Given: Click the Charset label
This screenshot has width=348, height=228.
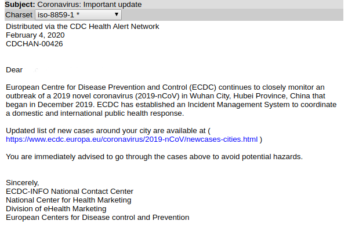Looking at the screenshot, I should point(19,15).
